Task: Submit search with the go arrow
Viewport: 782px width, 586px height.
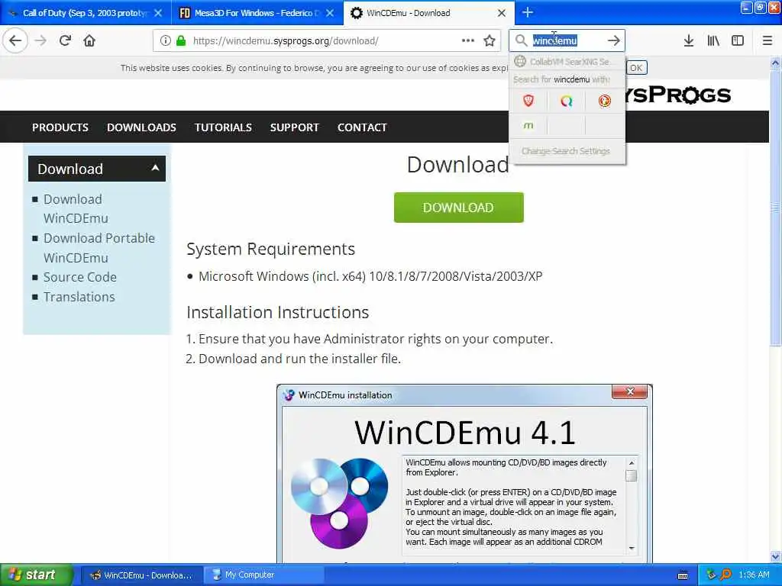Action: pos(614,40)
